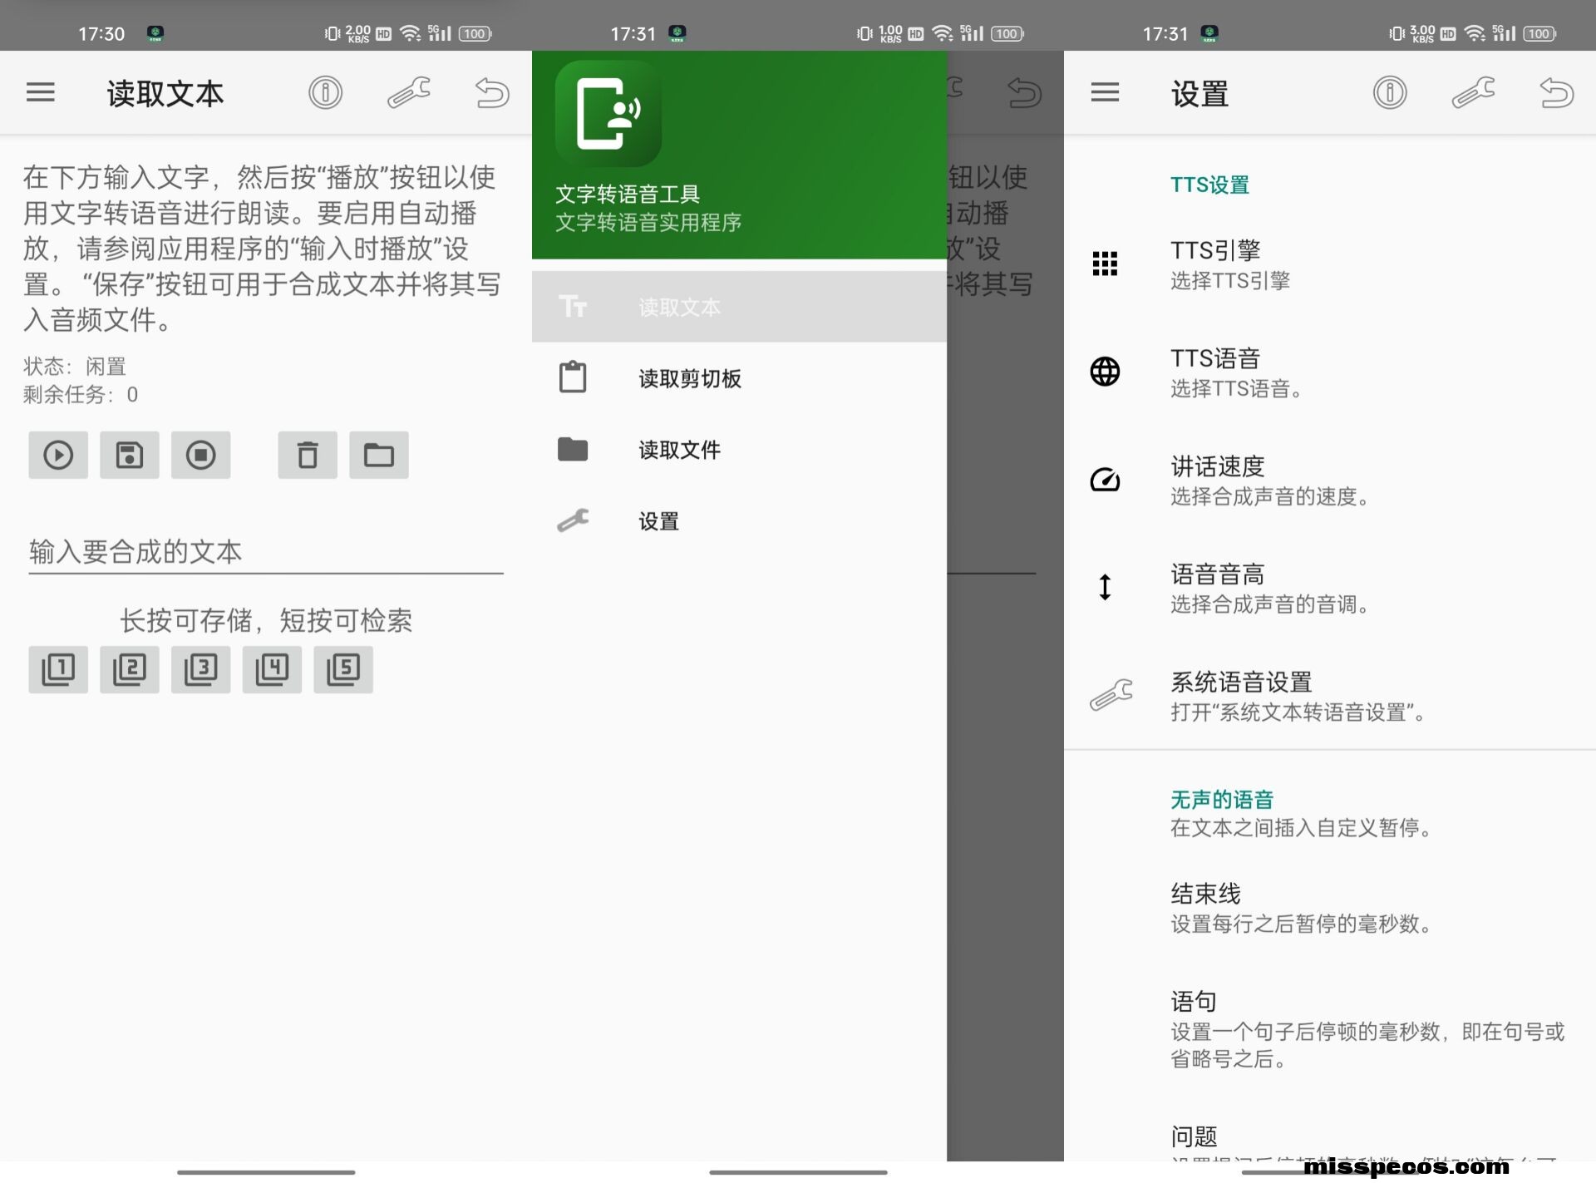1596x1183 pixels.
Task: Click back arrow on 设置 screen
Action: [1556, 92]
